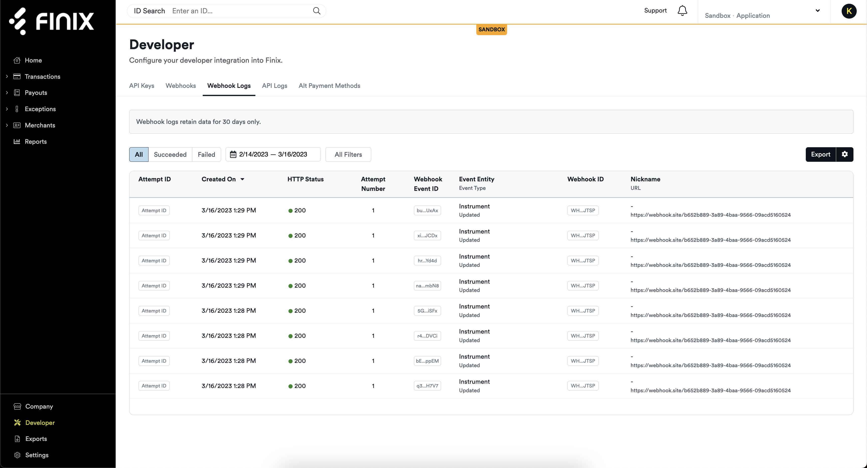
Task: Sort by Created On arrow
Action: pos(242,179)
